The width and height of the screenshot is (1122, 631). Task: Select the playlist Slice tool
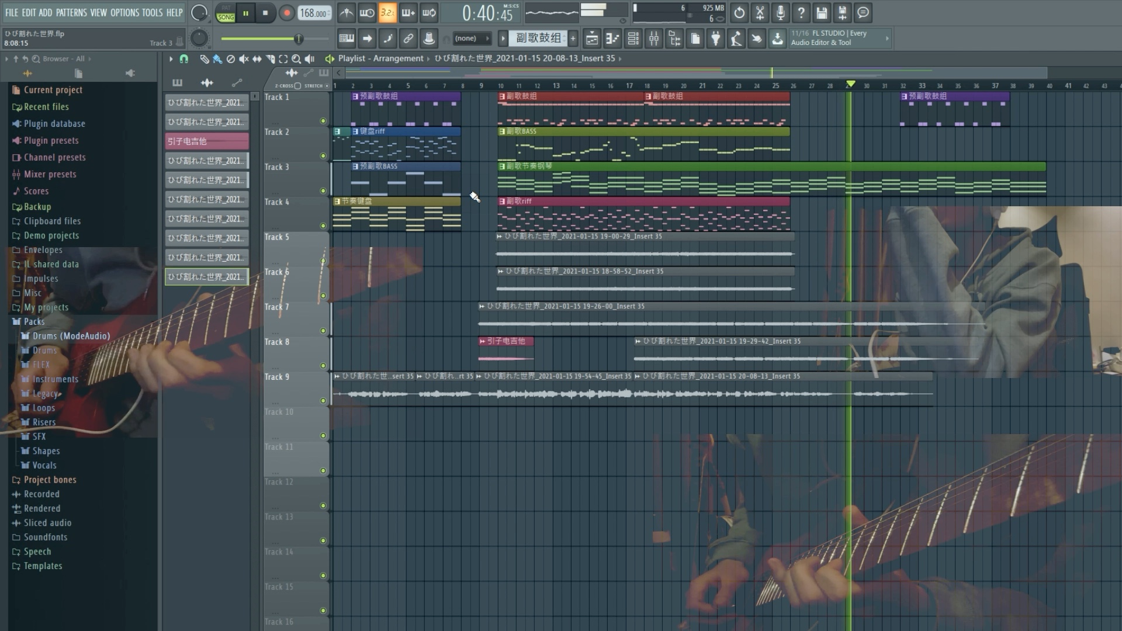pyautogui.click(x=271, y=58)
